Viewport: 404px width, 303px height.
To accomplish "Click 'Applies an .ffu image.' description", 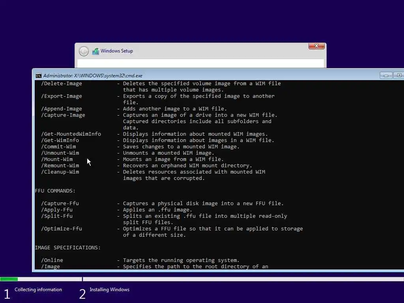I will pos(157,210).
